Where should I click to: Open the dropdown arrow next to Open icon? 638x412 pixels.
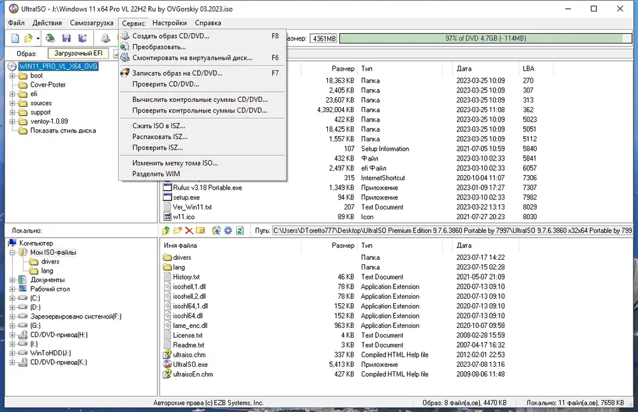pos(38,38)
